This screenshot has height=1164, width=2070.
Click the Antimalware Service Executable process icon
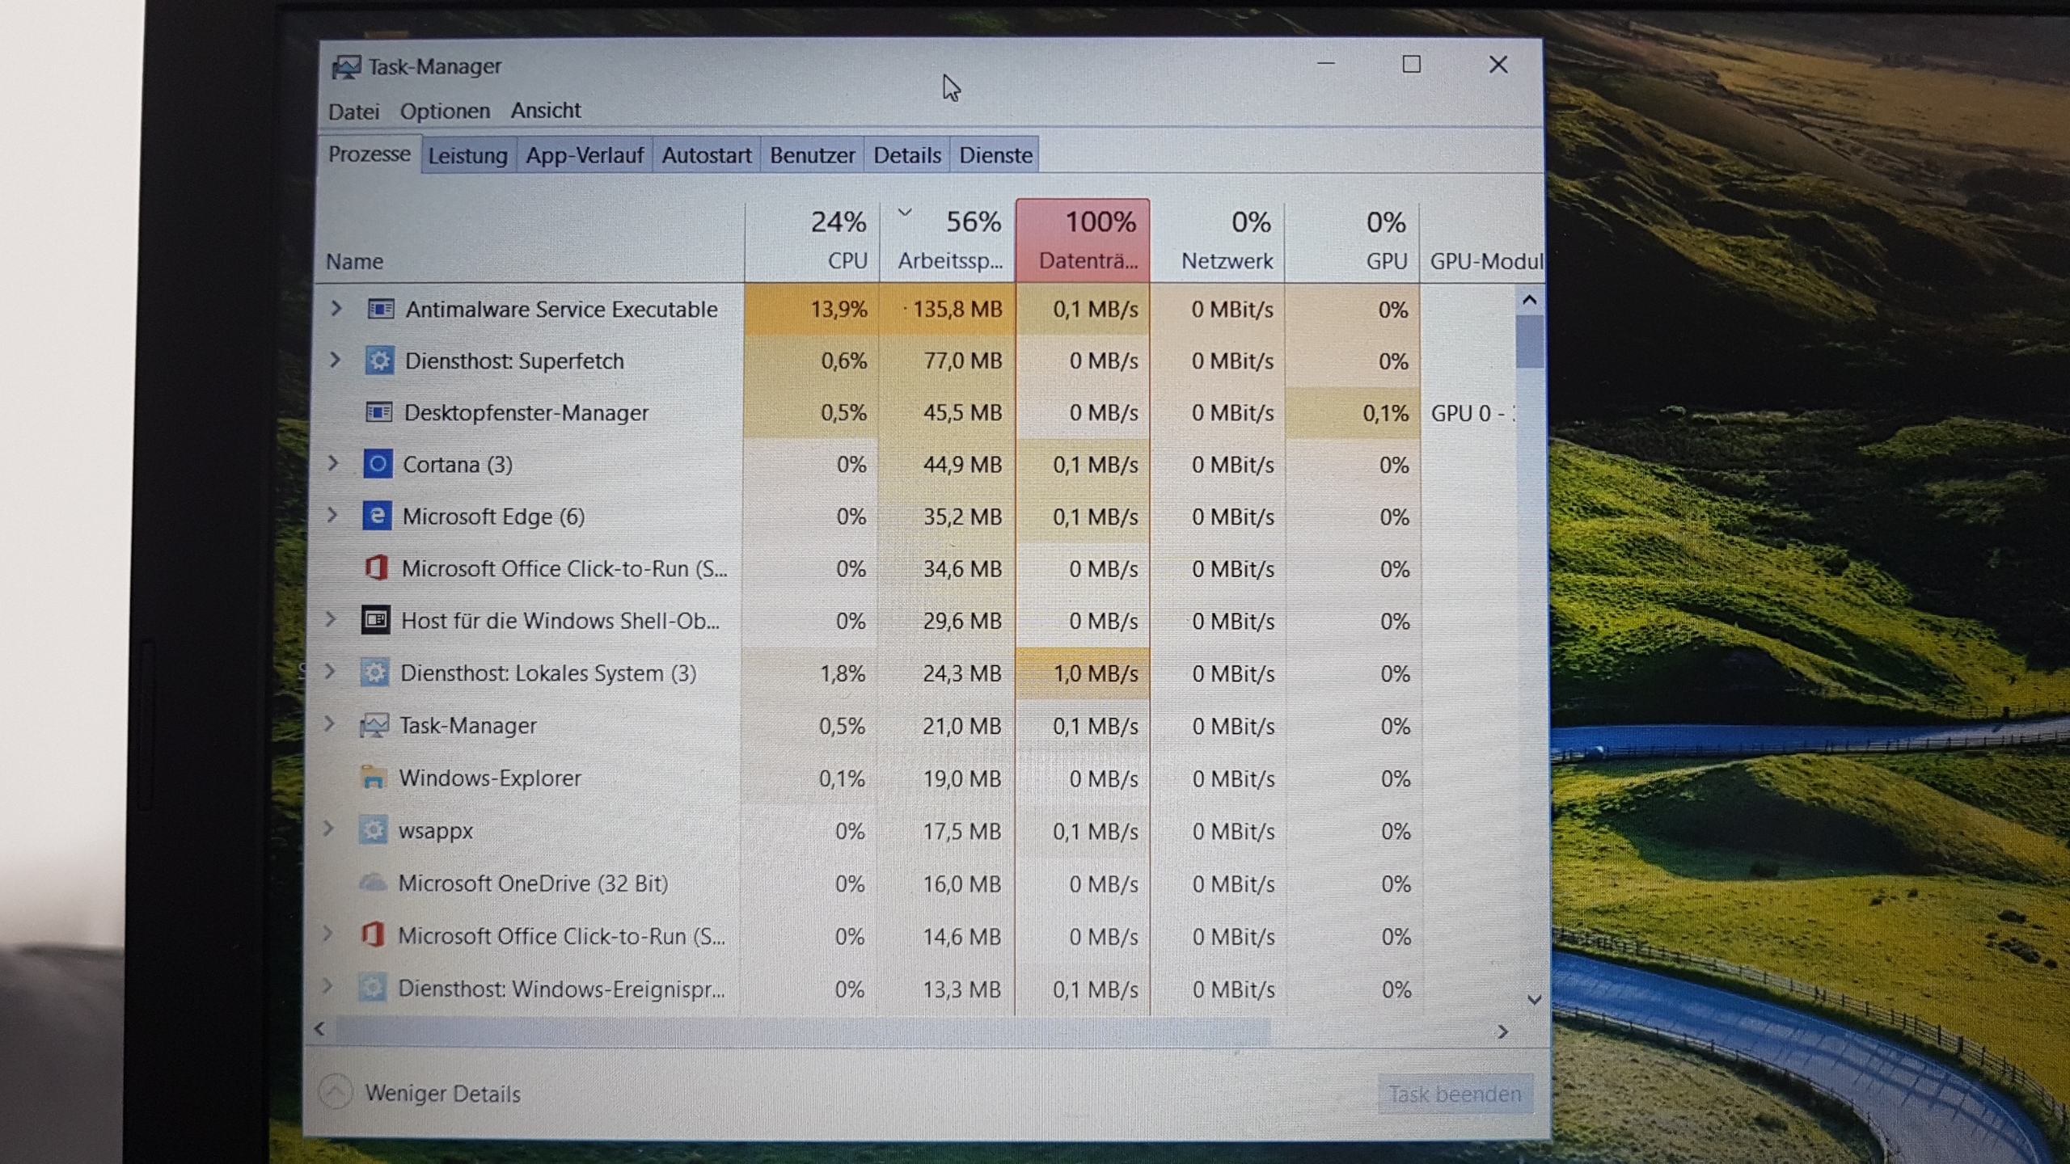pos(381,309)
